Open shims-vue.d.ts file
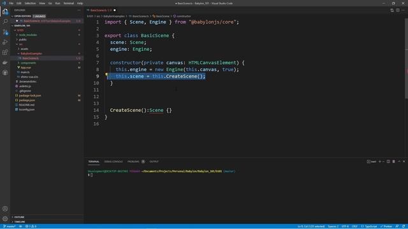The image size is (408, 229). (29, 77)
